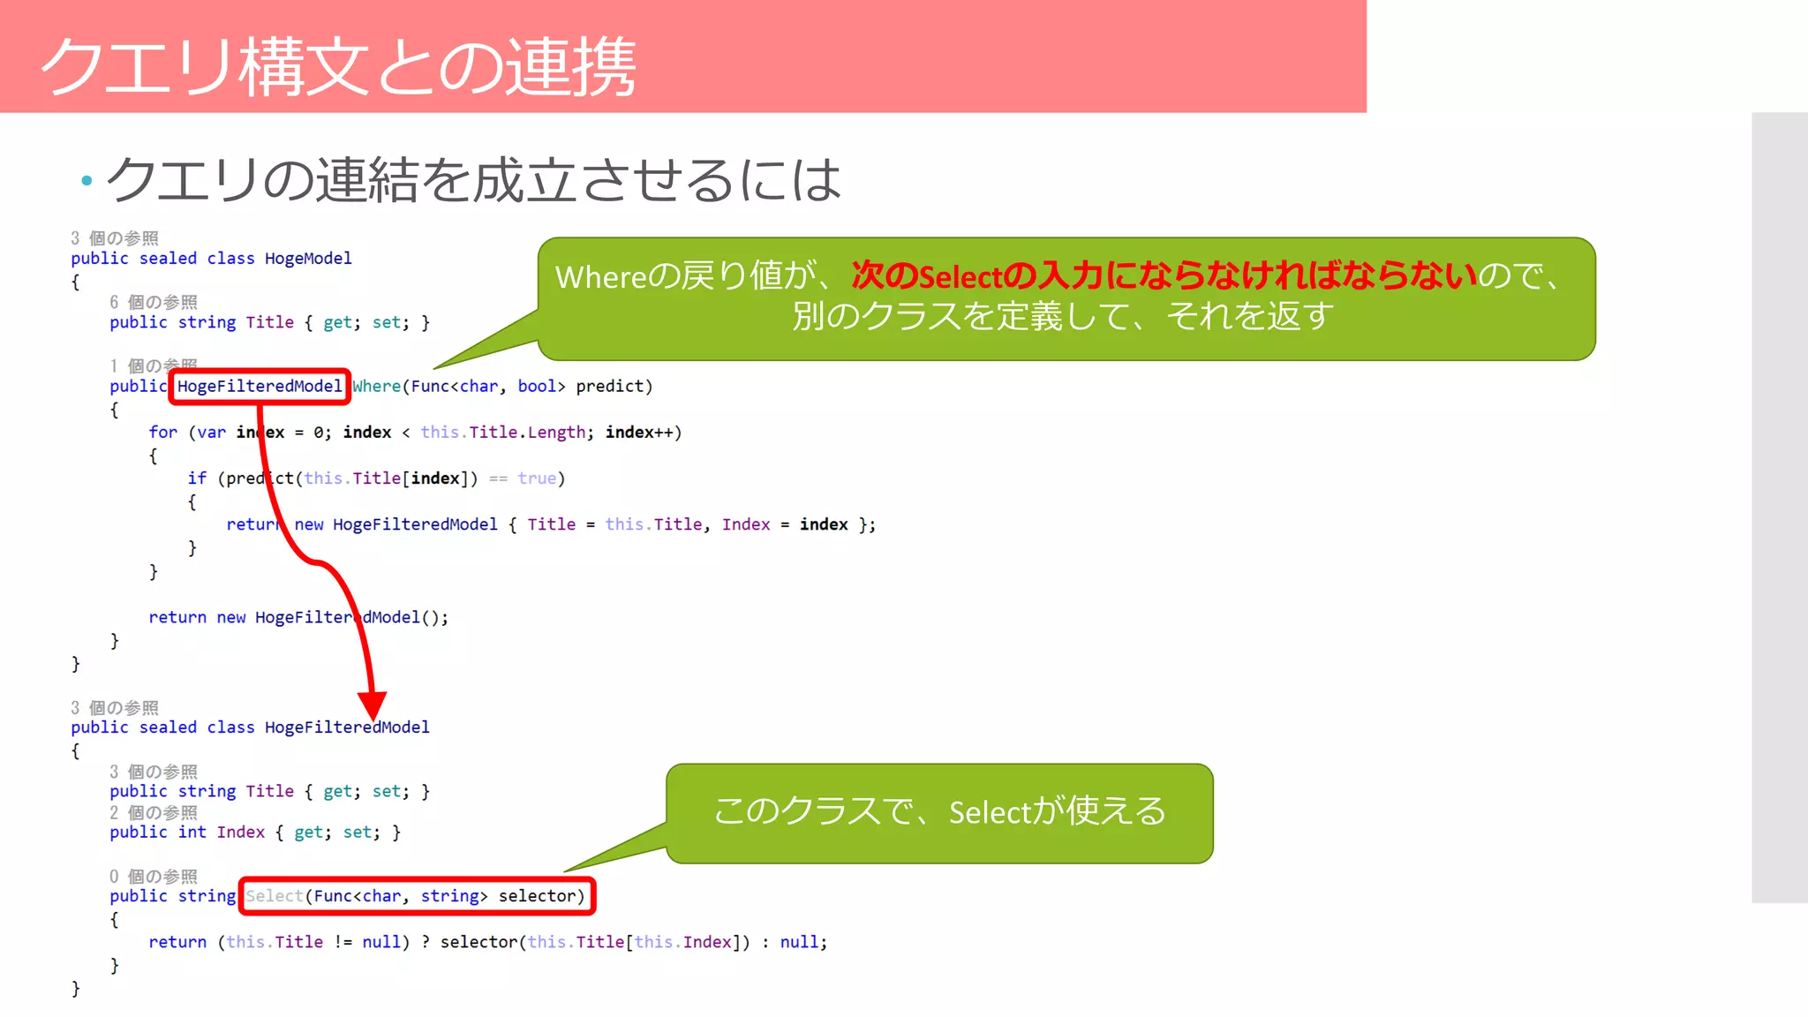This screenshot has height=1017, width=1808.
Task: Click the 'Func<char, bool> predict' parameter
Action: click(x=528, y=387)
